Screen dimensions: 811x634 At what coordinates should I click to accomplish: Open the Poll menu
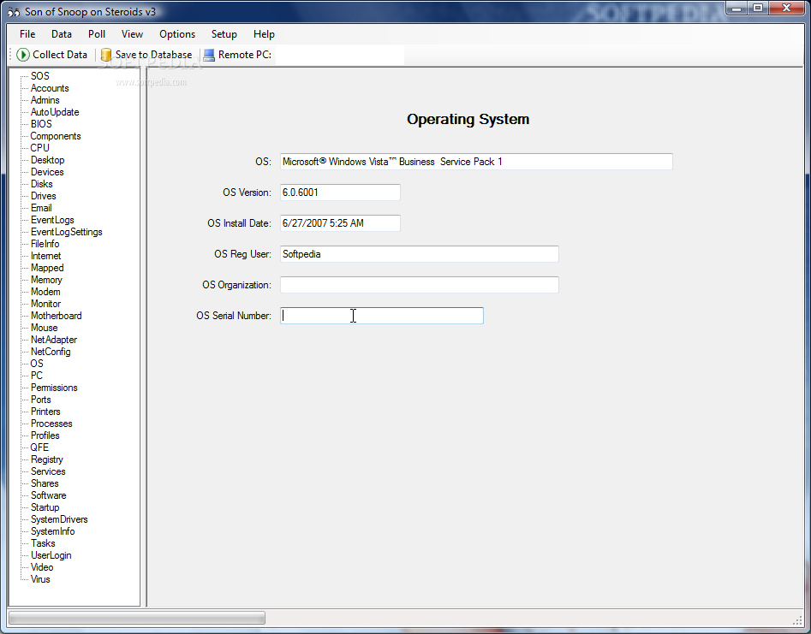click(x=97, y=34)
